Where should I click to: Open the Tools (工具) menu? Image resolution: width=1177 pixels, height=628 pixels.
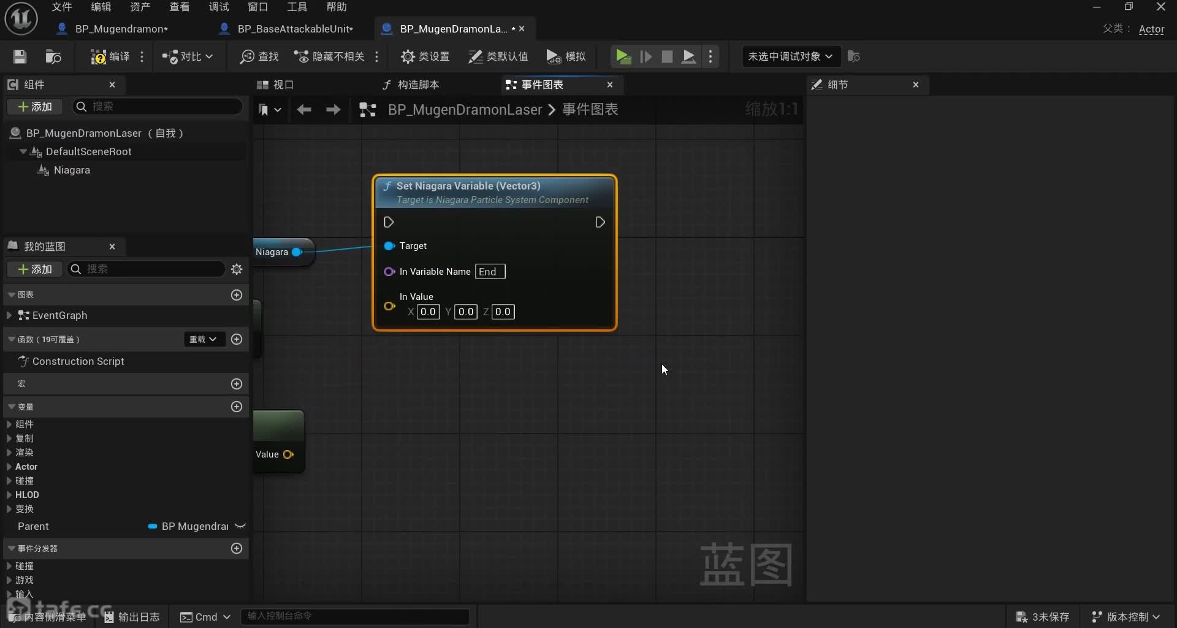click(x=297, y=7)
